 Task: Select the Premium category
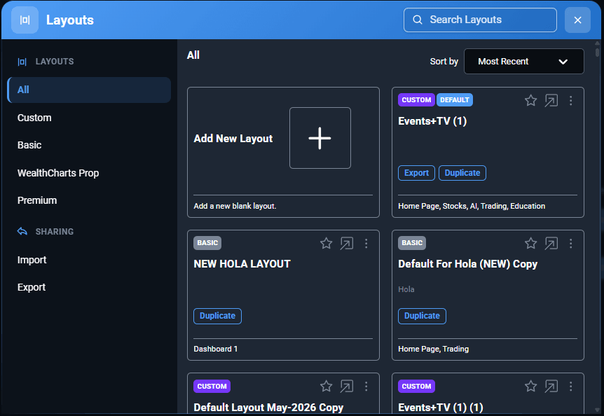[37, 200]
